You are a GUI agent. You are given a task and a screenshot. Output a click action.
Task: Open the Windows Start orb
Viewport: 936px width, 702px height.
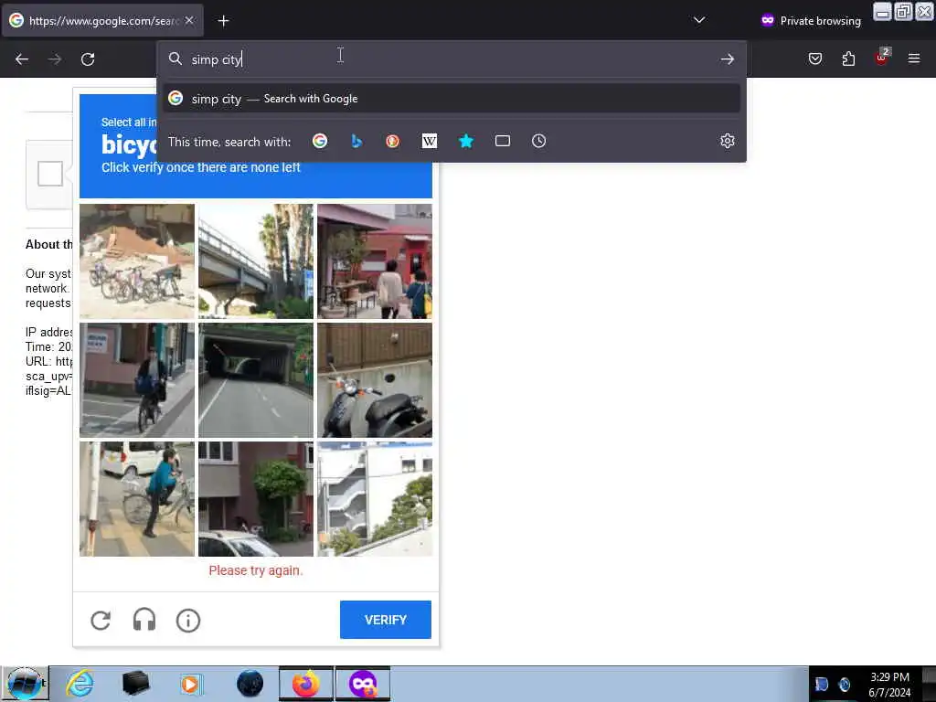click(24, 684)
